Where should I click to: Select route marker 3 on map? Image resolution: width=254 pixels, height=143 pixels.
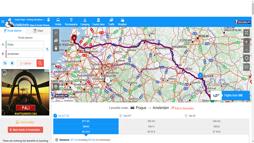107,80
